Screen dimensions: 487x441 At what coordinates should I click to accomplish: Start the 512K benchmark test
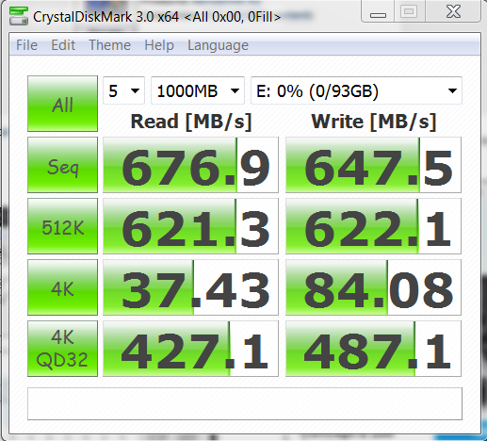tap(62, 226)
